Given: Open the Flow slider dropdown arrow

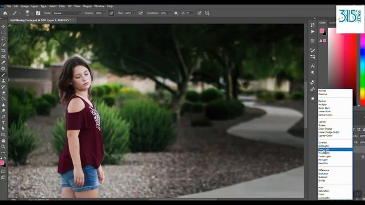Looking at the screenshot, I should point(134,13).
